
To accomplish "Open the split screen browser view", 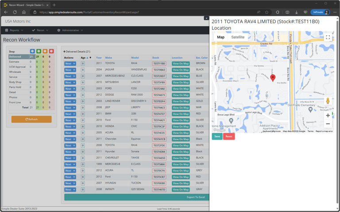I will click(x=287, y=12).
